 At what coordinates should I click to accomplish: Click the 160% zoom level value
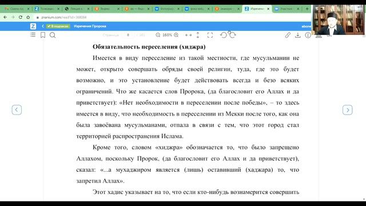(x=167, y=35)
